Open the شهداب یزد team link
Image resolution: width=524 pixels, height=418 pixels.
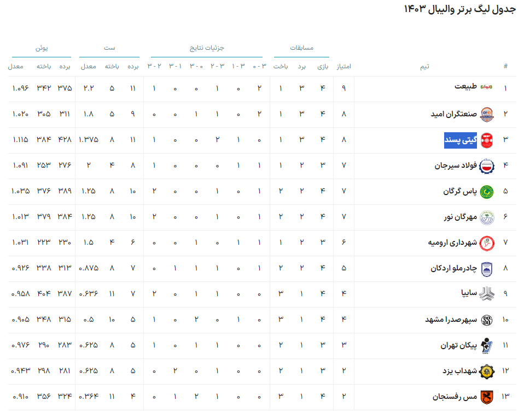(x=460, y=371)
